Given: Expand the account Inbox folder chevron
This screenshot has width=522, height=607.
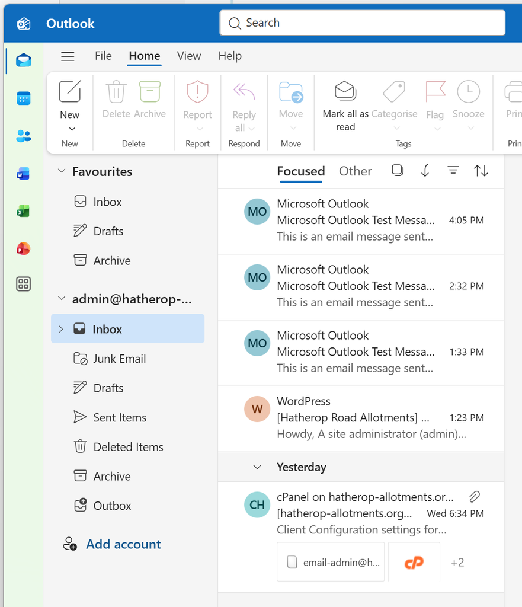Looking at the screenshot, I should tap(61, 329).
